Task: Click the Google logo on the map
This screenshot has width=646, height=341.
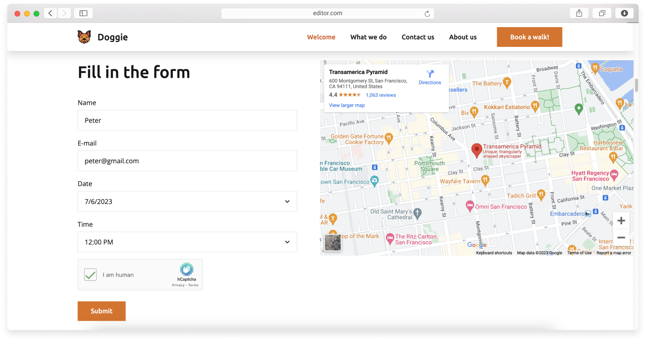Action: click(x=477, y=245)
